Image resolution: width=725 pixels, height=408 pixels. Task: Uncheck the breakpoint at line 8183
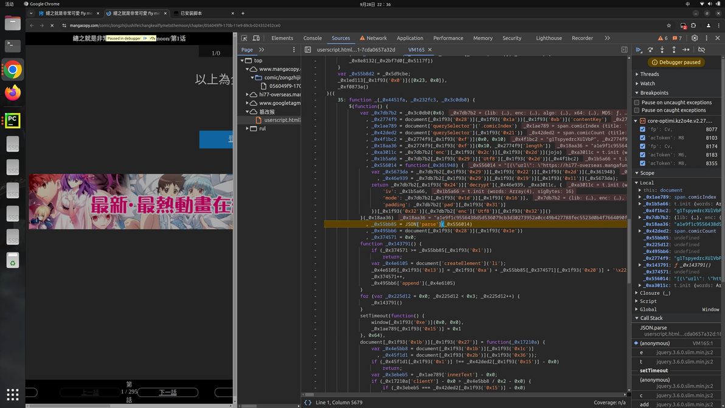tap(642, 155)
